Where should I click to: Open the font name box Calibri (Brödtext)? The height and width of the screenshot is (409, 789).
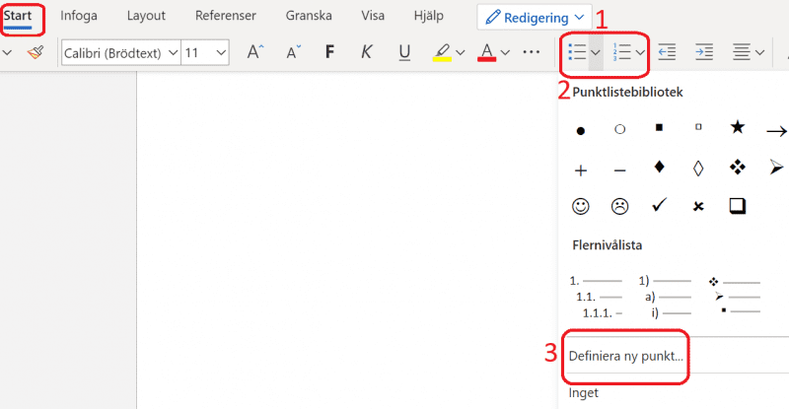pyautogui.click(x=120, y=53)
